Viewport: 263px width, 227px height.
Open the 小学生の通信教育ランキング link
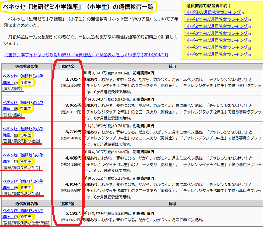click(x=214, y=12)
